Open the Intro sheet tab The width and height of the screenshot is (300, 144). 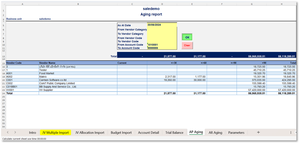(32, 133)
